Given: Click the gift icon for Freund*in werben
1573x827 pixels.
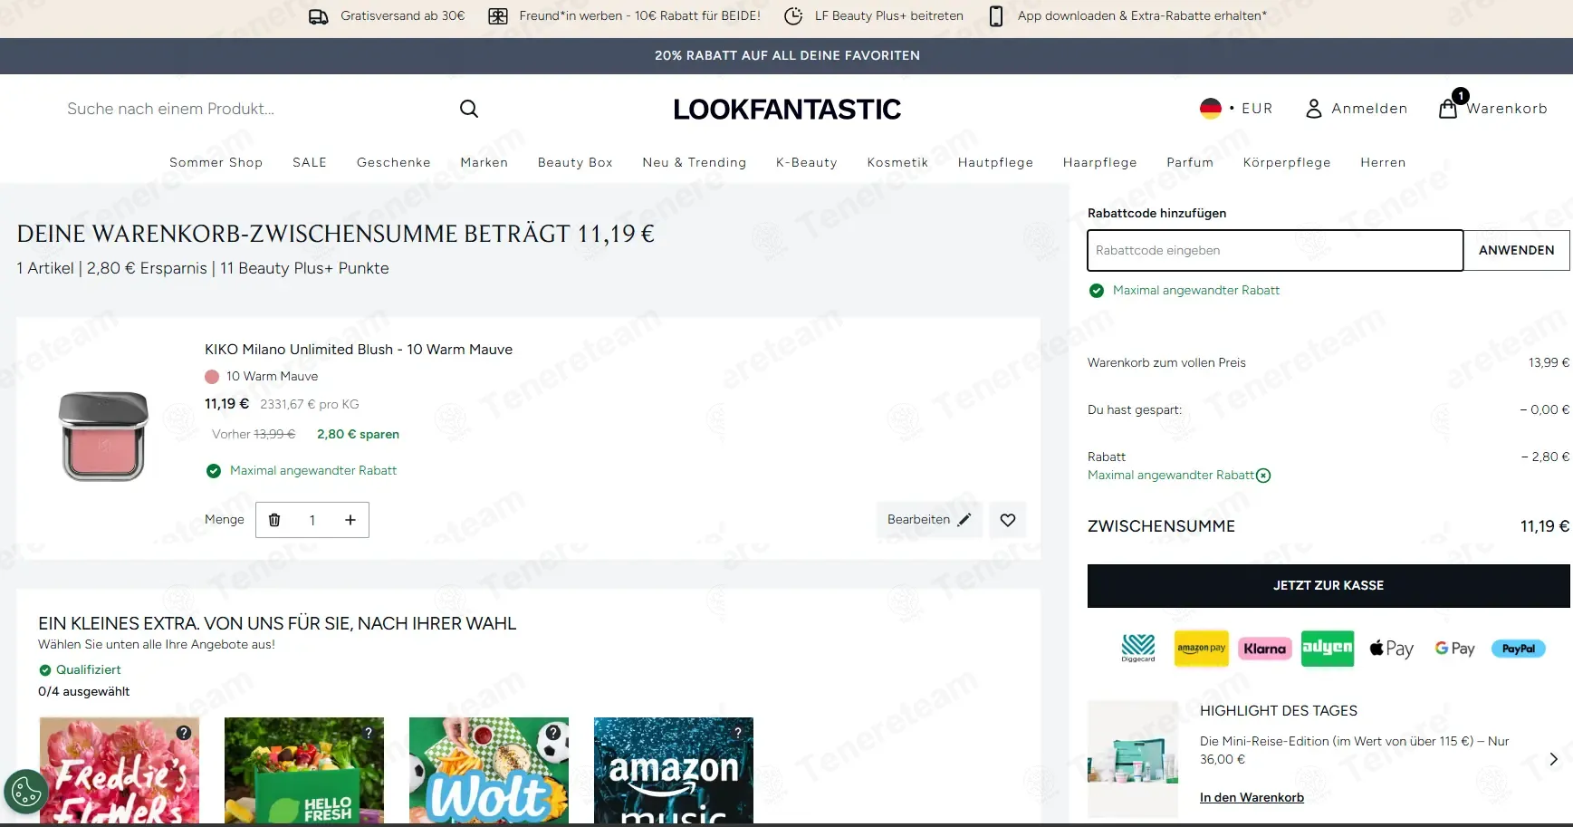Looking at the screenshot, I should [x=498, y=16].
